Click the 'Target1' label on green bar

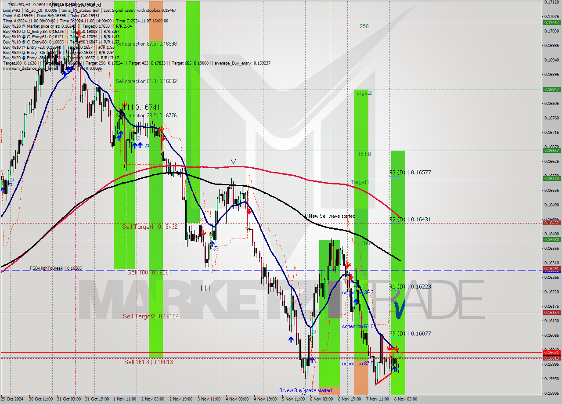point(360,182)
